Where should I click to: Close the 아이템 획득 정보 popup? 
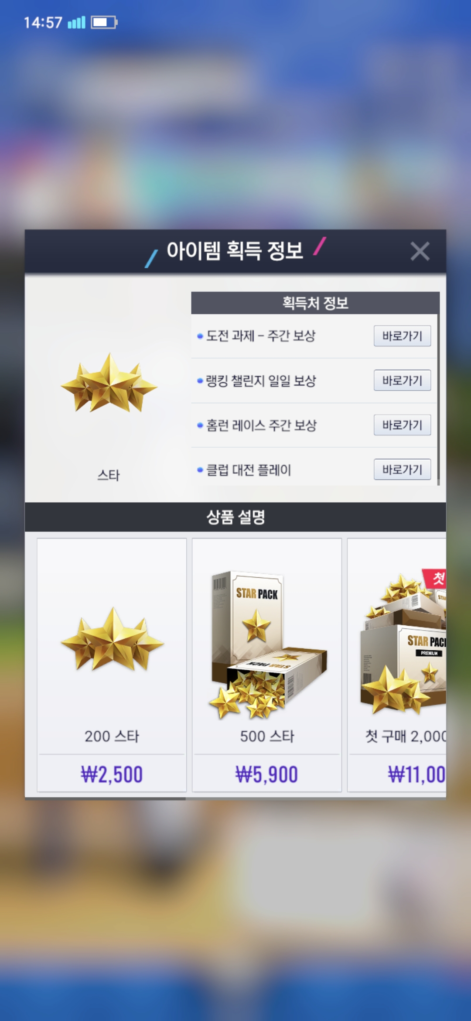point(420,251)
